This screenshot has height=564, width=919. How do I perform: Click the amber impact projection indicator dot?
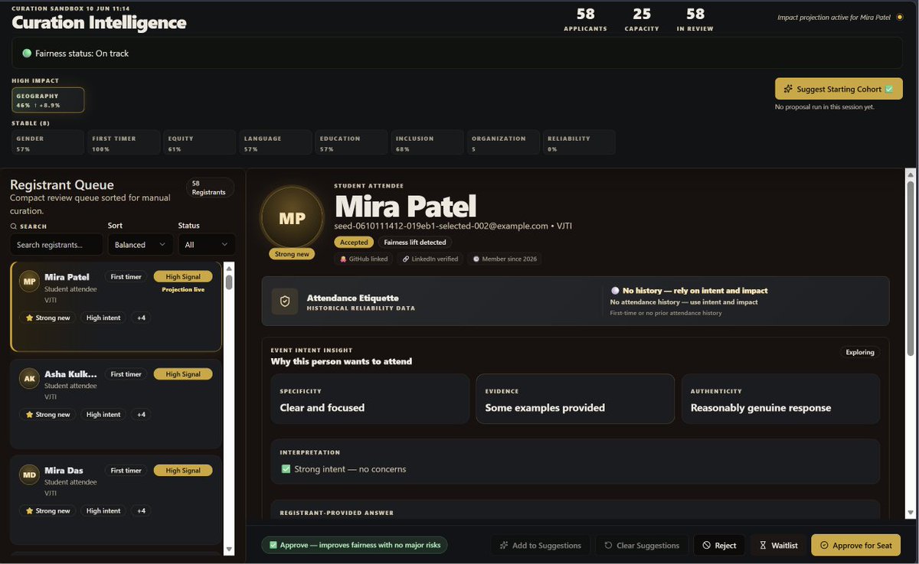pyautogui.click(x=898, y=17)
